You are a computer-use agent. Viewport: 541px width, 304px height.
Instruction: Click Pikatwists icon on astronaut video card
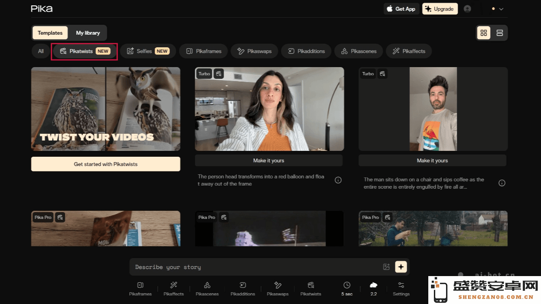pyautogui.click(x=224, y=218)
